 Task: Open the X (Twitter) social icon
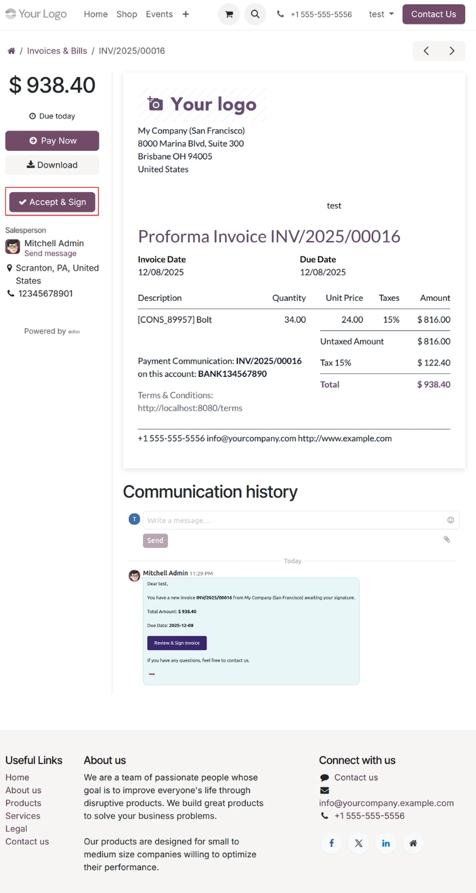[358, 843]
